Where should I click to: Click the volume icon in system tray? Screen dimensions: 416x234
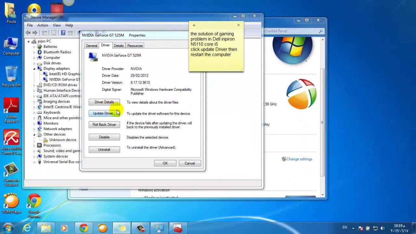click(x=383, y=228)
